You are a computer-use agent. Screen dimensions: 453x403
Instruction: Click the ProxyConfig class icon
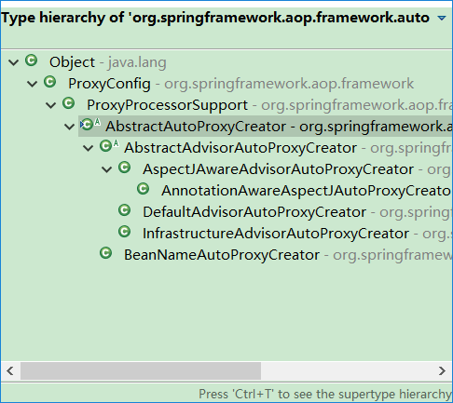(49, 82)
